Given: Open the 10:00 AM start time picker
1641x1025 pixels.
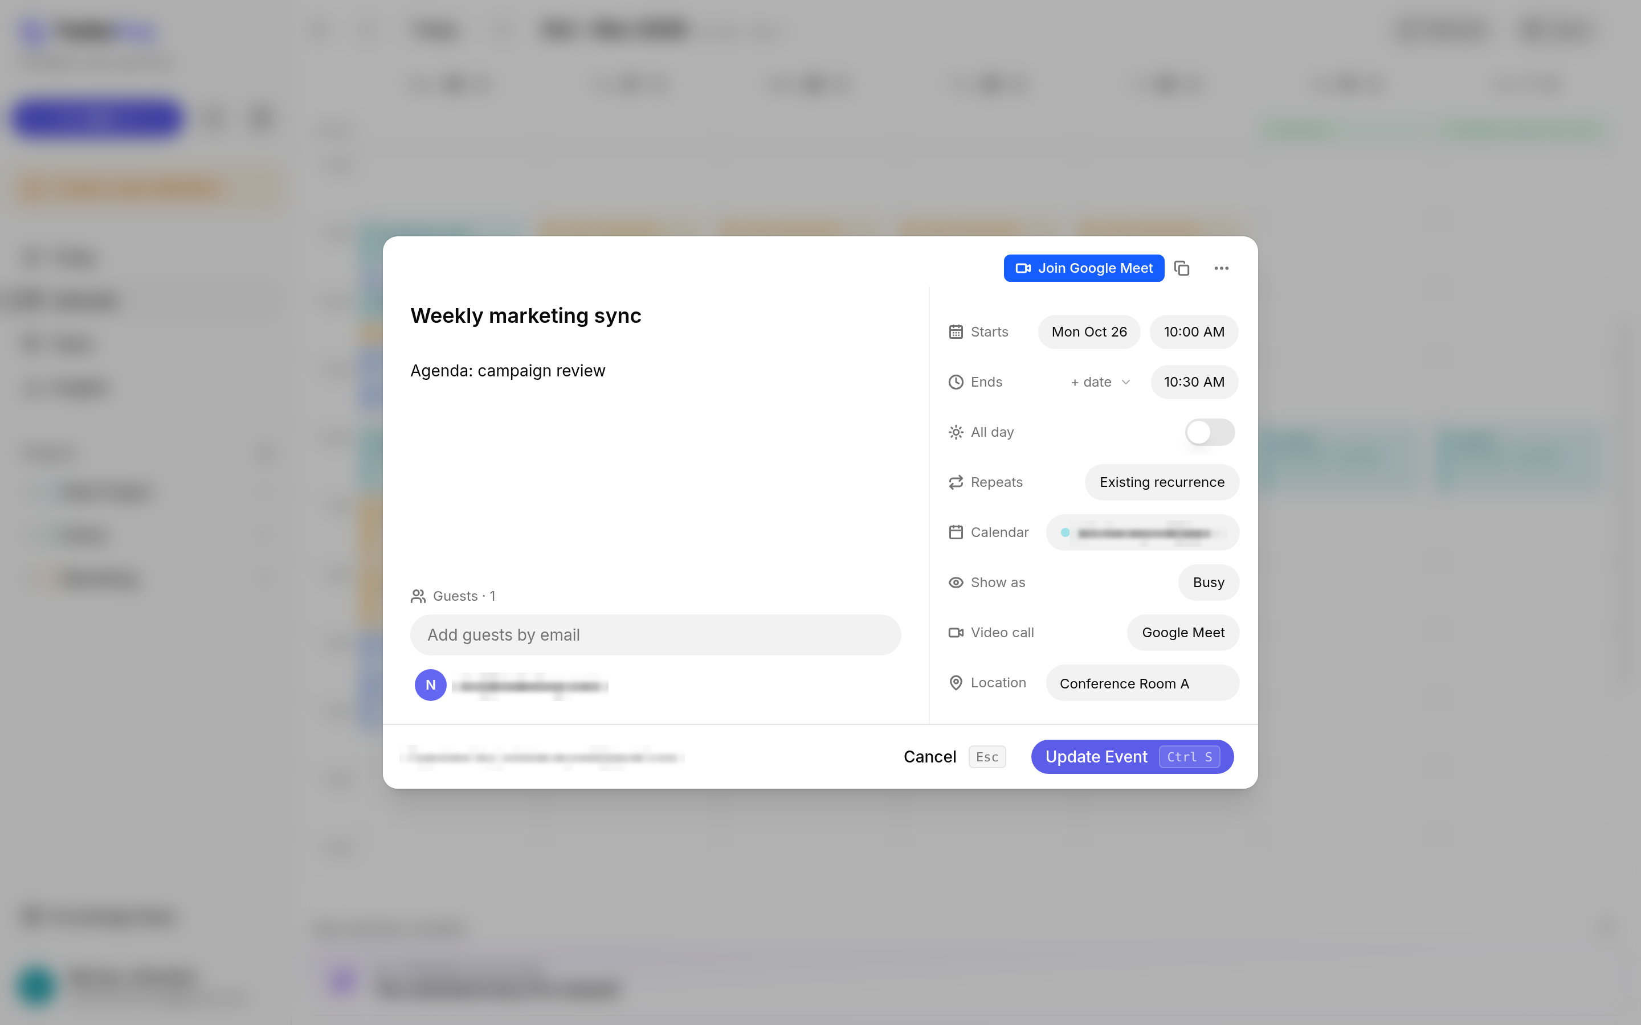Looking at the screenshot, I should pos(1194,332).
